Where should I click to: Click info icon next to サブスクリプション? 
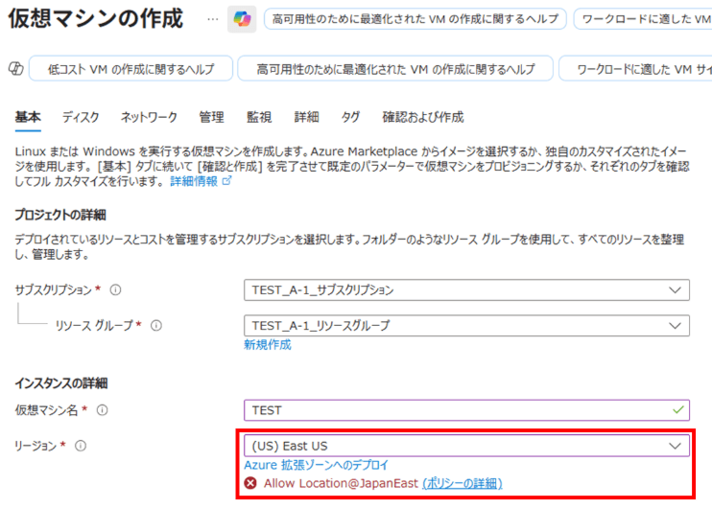click(115, 289)
